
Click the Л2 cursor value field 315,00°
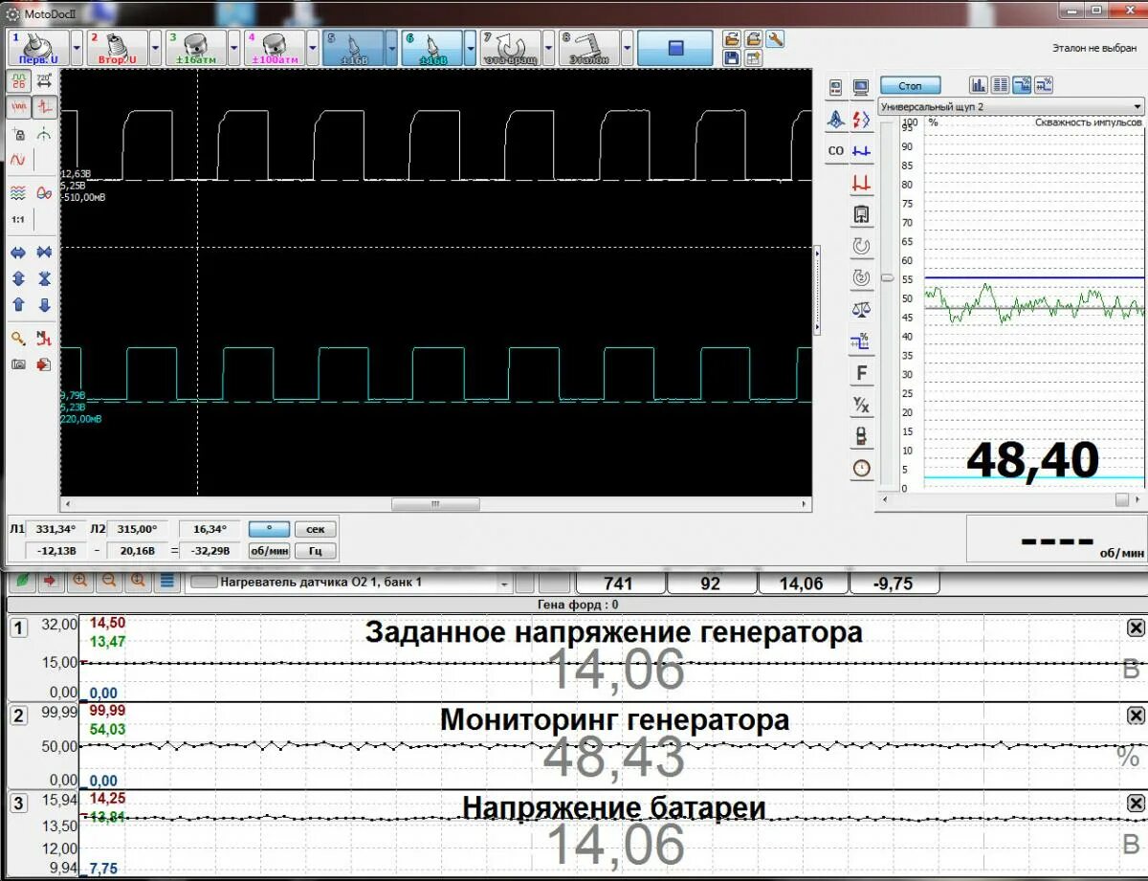[x=138, y=529]
